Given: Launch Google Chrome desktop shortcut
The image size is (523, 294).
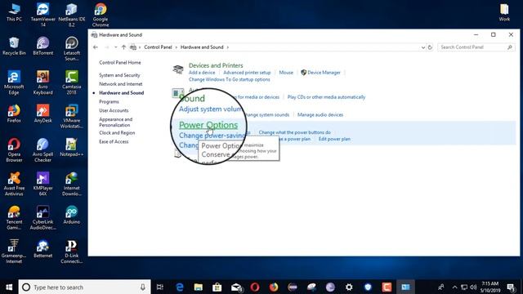Looking at the screenshot, I should [101, 15].
